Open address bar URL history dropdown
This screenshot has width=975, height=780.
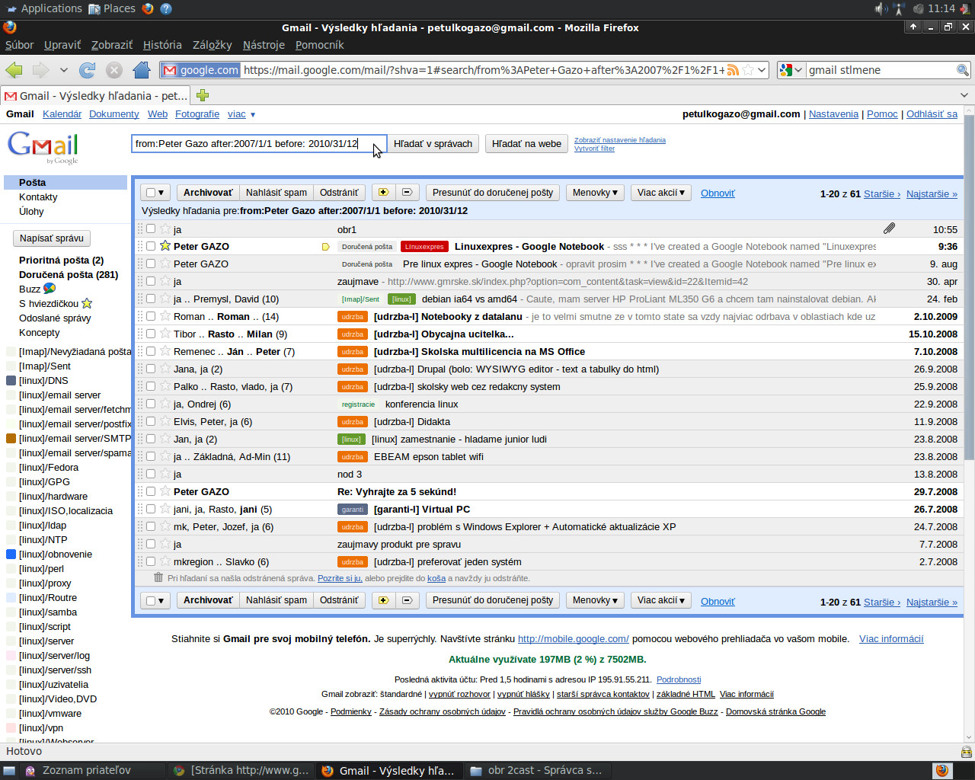[762, 70]
